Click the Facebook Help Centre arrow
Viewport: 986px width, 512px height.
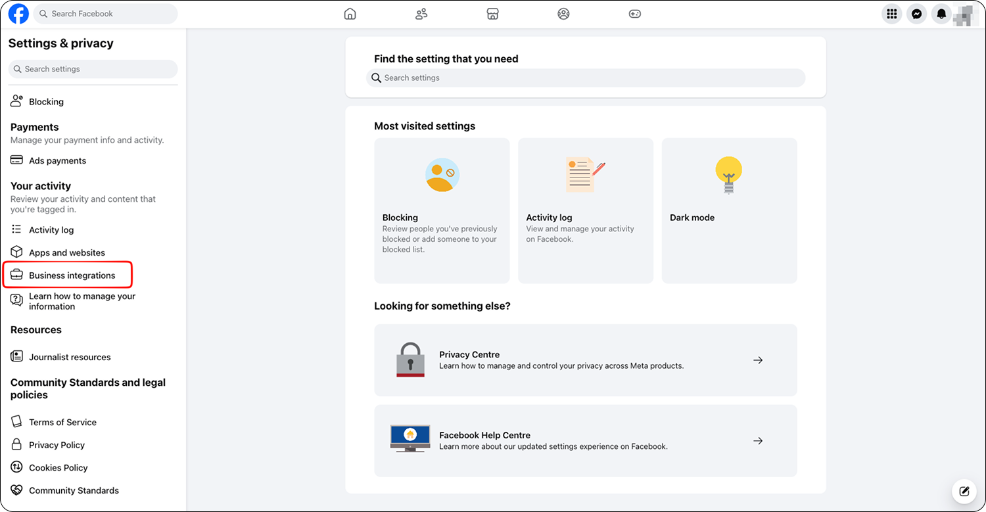758,441
